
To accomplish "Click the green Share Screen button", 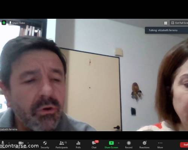I will coord(111,145).
